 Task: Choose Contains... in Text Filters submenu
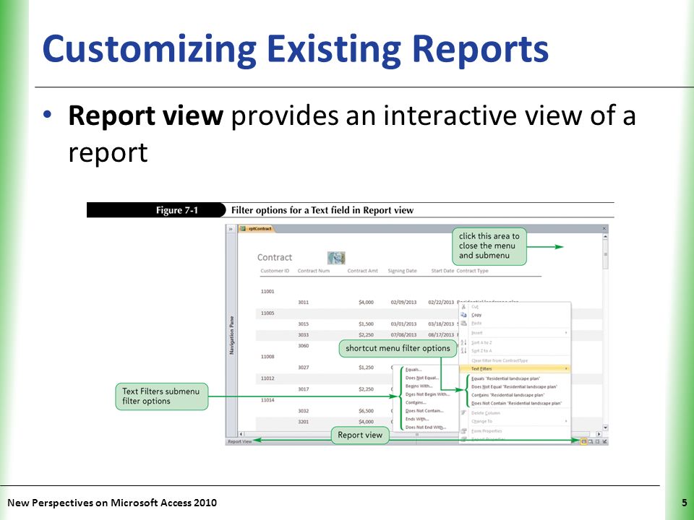click(x=416, y=402)
